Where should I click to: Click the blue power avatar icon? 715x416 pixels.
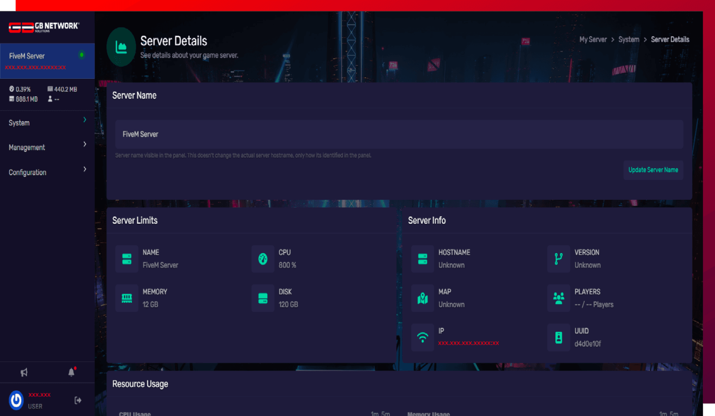(15, 399)
